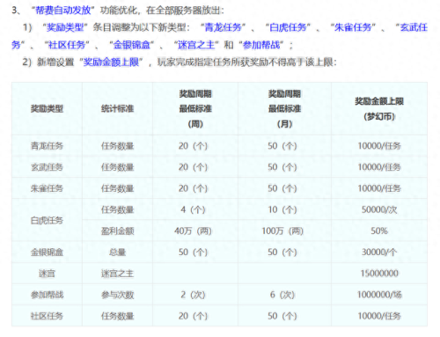Viewport: 440px width, 337px height.
Task: Click the "青龙任务" table row label
Action: [47, 146]
